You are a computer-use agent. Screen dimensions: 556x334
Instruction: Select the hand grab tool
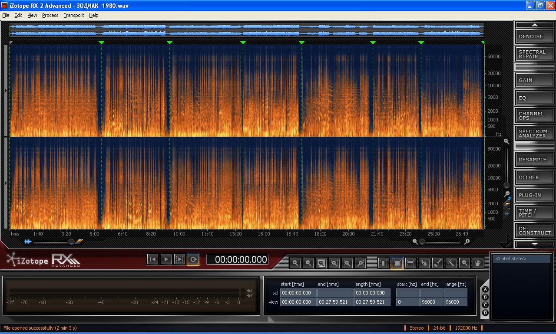click(x=478, y=263)
